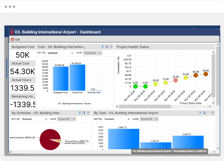Click the 50K budgeted cost value
The width and height of the screenshot is (224, 161).
tap(23, 55)
